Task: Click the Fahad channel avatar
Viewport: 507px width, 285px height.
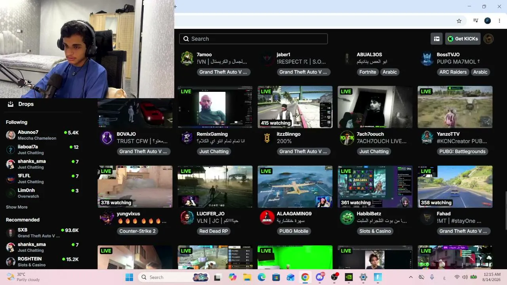Action: (427, 217)
